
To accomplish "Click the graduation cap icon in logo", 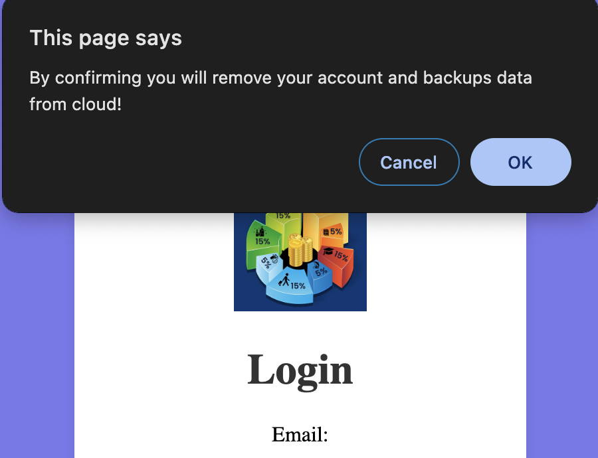I will [x=328, y=252].
